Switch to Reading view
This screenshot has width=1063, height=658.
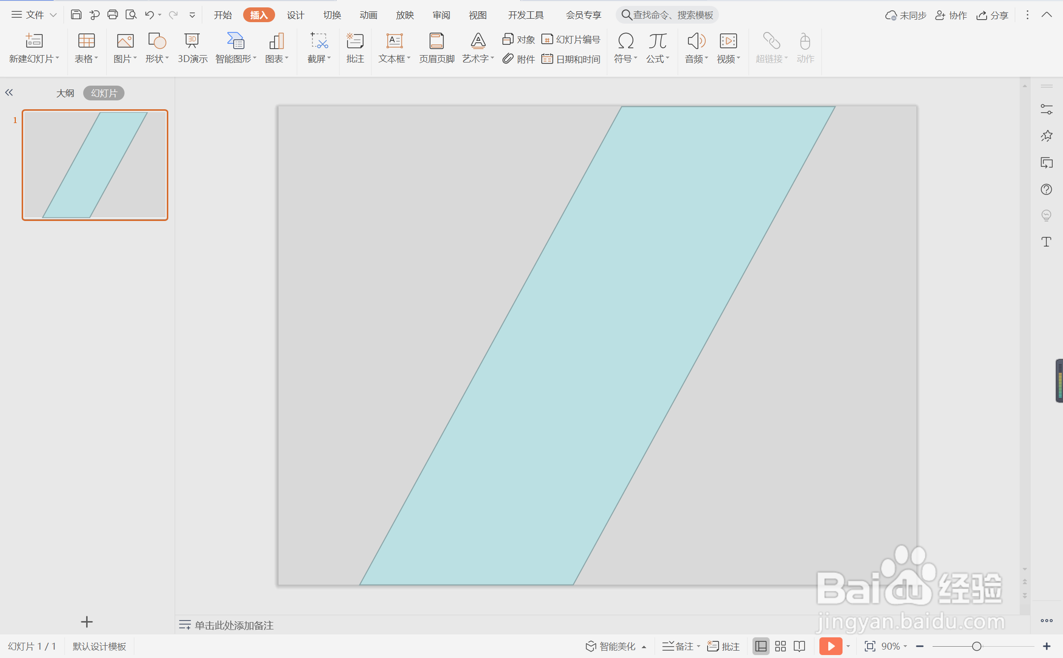(x=800, y=646)
